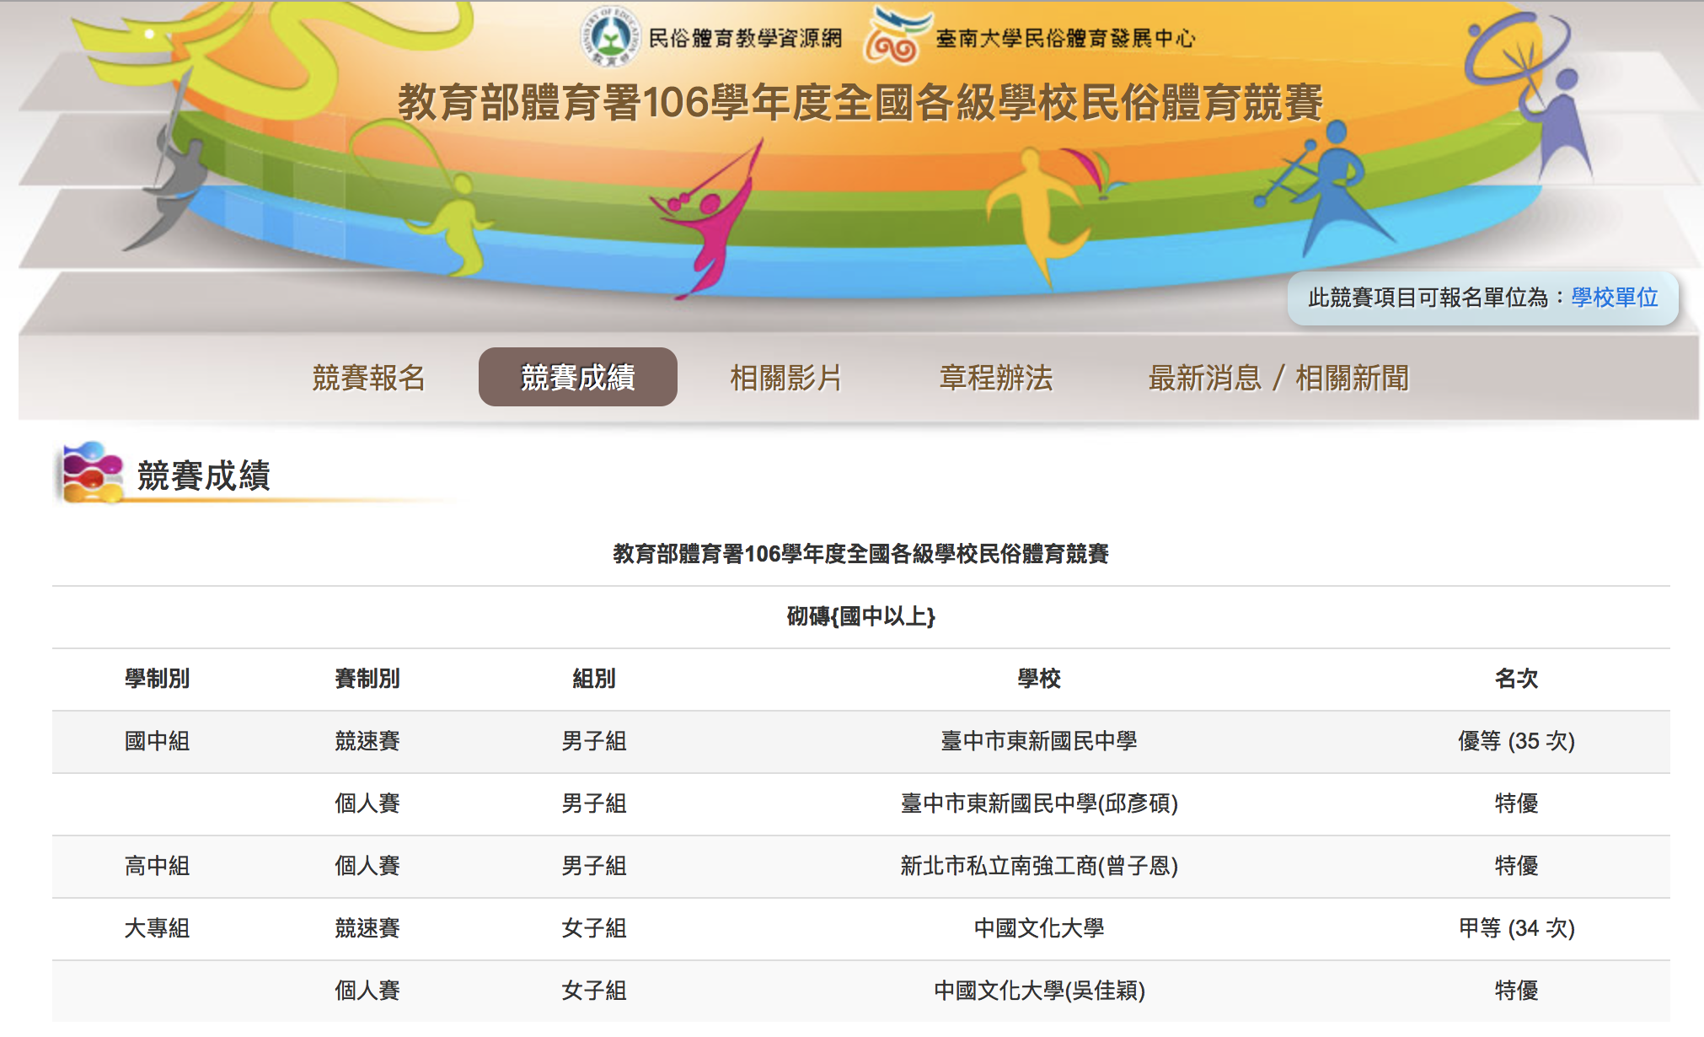Click the 大專組 cell
The width and height of the screenshot is (1704, 1037).
(x=157, y=928)
